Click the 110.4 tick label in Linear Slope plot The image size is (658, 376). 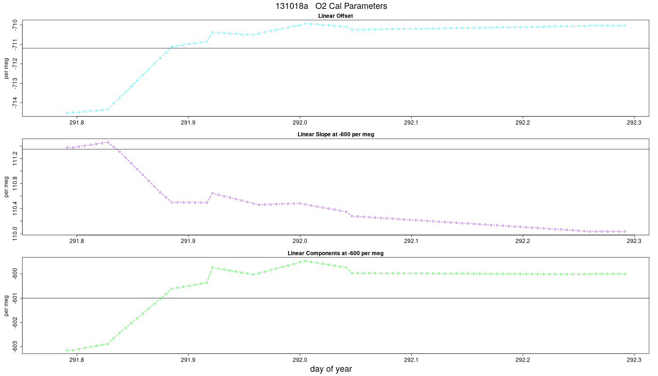15,209
